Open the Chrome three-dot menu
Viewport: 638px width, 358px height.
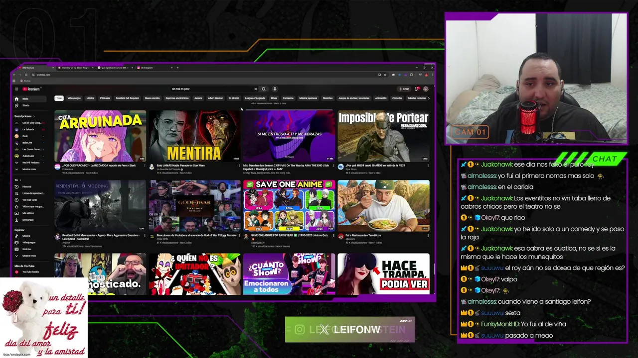(432, 75)
